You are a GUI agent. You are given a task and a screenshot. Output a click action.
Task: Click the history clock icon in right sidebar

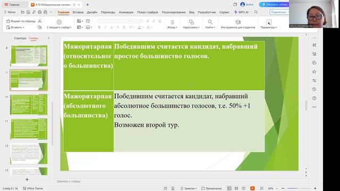pos(314,89)
